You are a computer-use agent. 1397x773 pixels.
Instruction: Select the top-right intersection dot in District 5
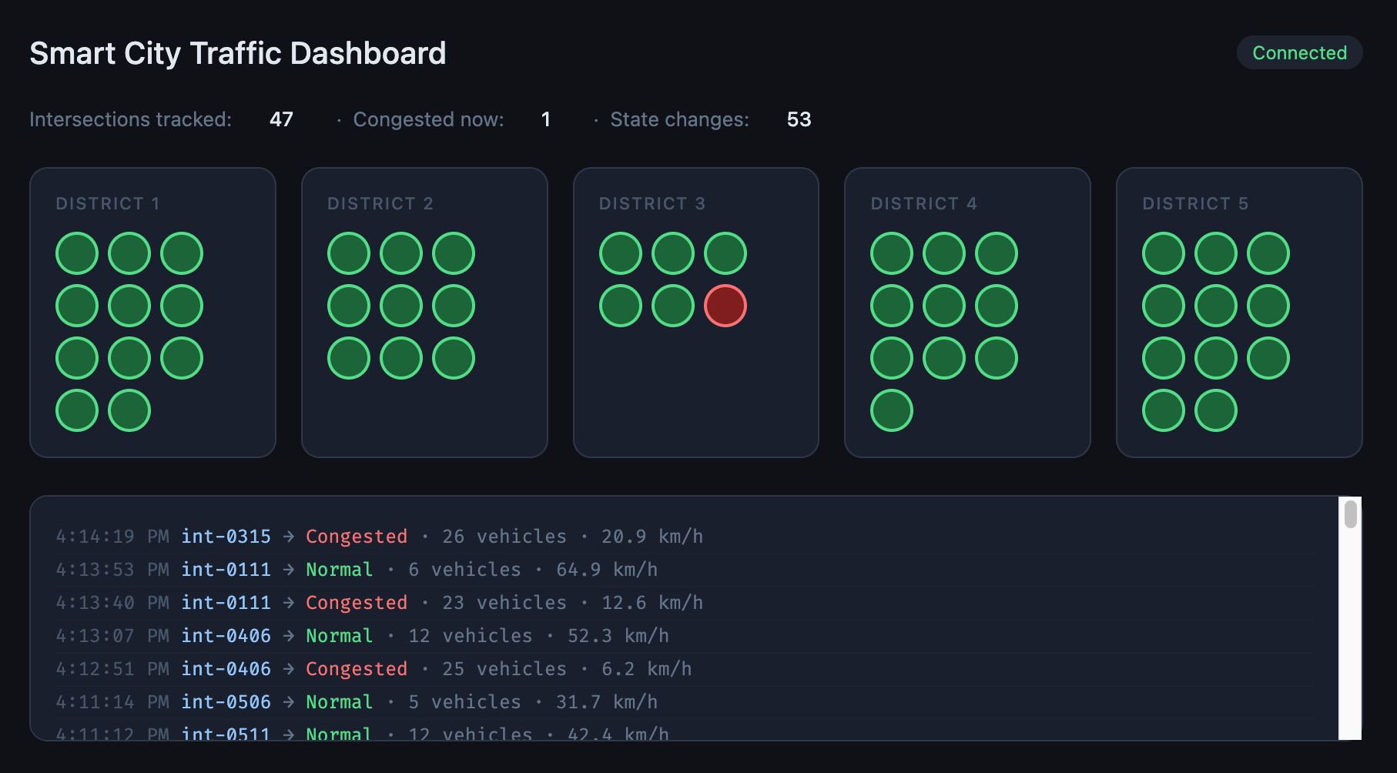[x=1268, y=253]
